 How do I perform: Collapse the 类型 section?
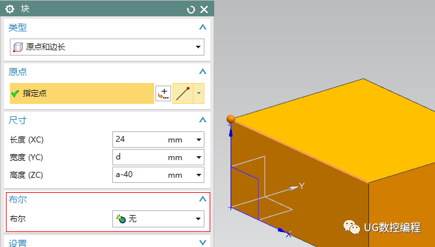pyautogui.click(x=202, y=27)
